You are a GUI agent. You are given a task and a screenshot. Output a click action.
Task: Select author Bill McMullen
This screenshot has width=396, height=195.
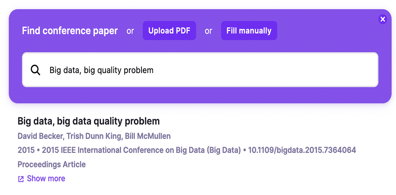pyautogui.click(x=148, y=136)
